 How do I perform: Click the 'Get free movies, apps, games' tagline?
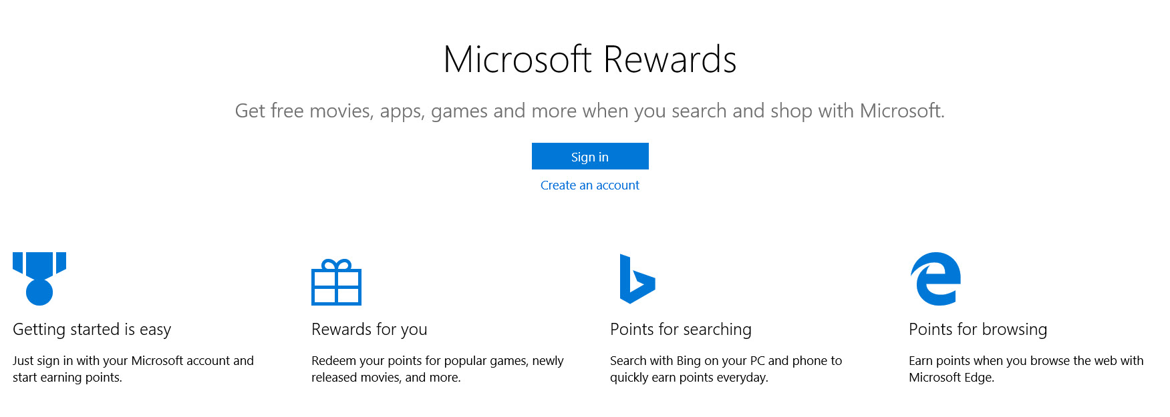pos(590,111)
